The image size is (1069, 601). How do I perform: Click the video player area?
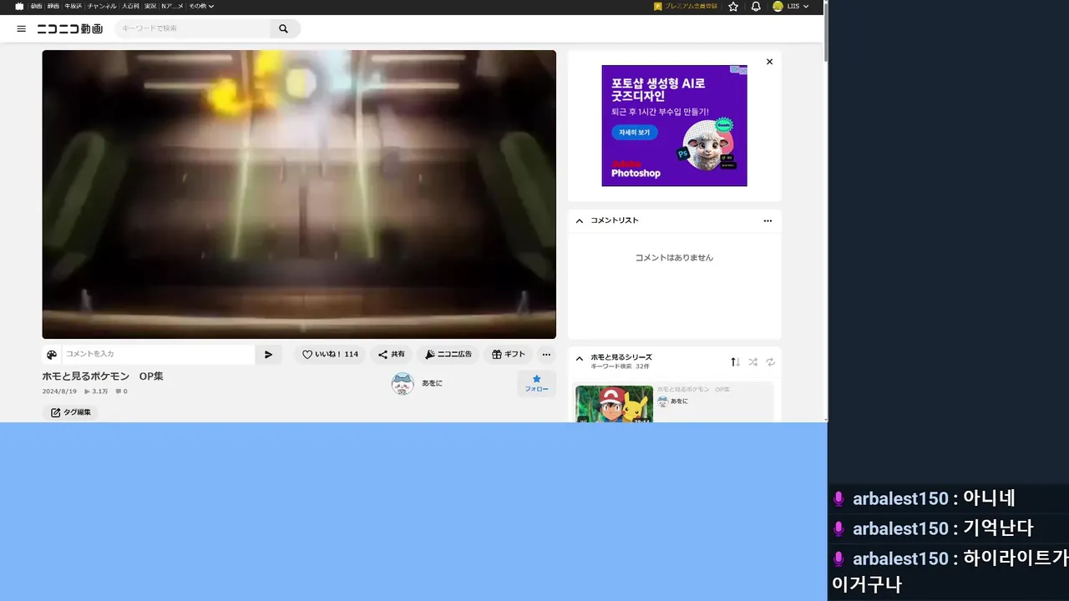coord(299,194)
